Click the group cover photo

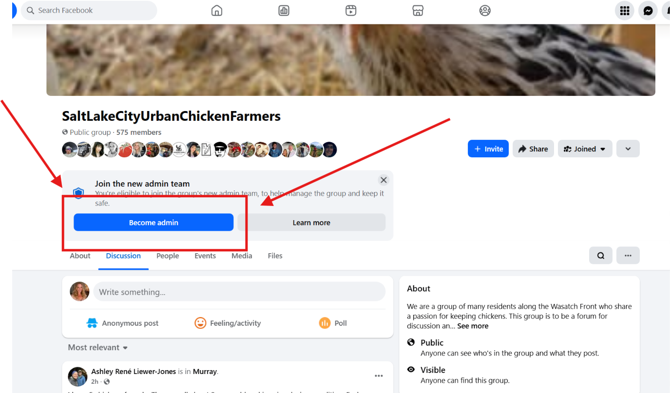351,60
